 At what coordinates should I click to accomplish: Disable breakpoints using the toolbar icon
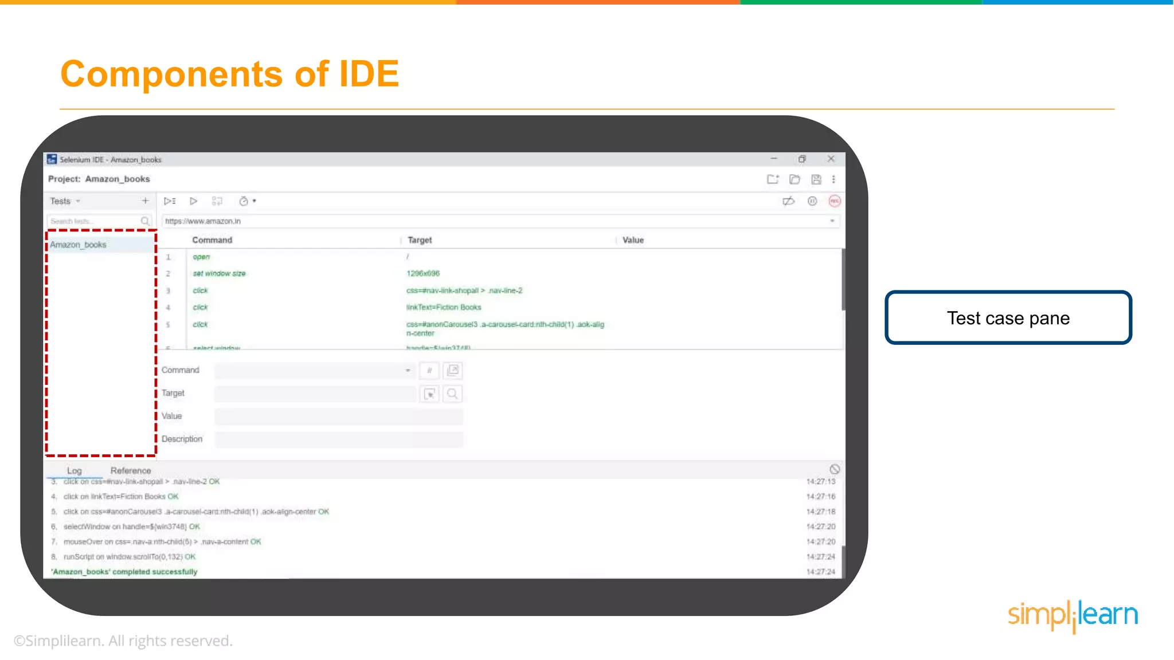click(x=789, y=201)
